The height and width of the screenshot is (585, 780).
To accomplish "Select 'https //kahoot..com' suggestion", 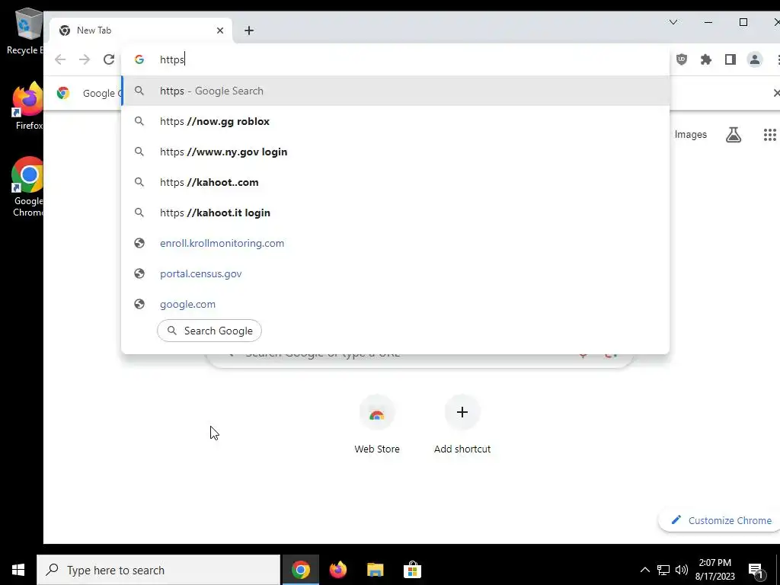I will 395,182.
